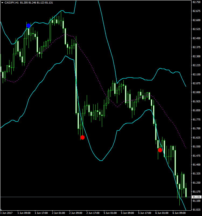Select the red signal dot near 81.625

click(82, 137)
